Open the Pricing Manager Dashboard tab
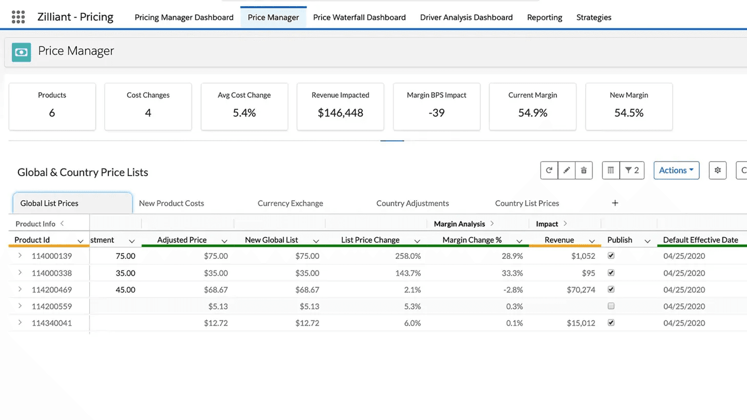The height and width of the screenshot is (420, 747). tap(184, 17)
